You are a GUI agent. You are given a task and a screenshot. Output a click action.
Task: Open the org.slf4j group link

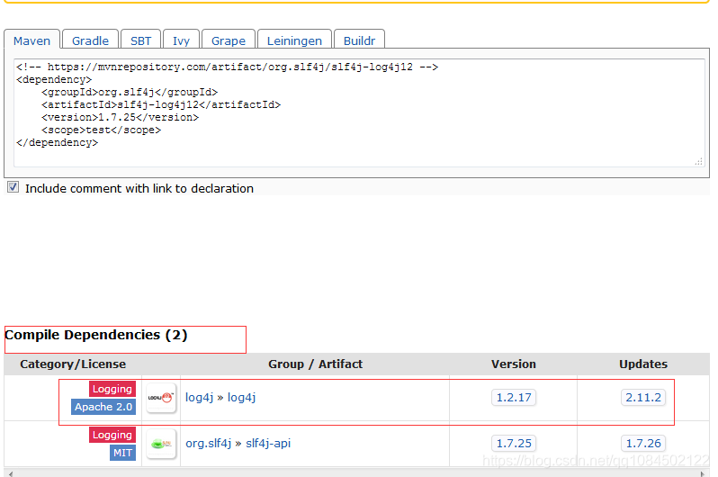[209, 443]
